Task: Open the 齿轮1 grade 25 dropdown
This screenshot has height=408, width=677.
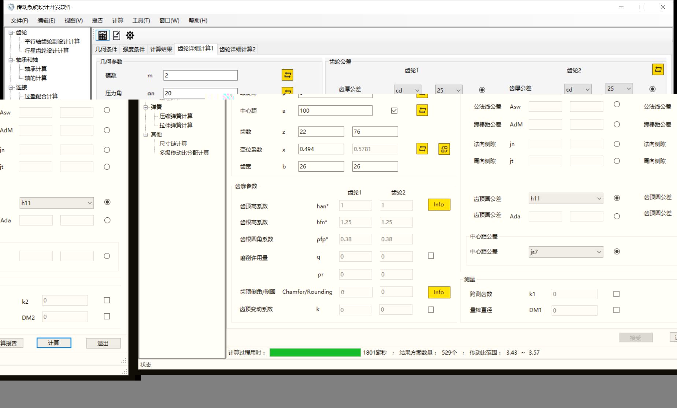Action: click(449, 90)
